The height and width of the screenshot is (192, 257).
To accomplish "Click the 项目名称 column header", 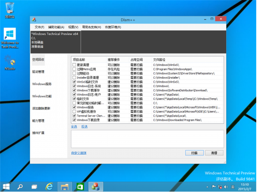I will (x=89, y=60).
